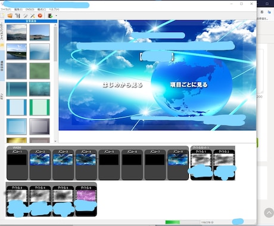Choose the mint background with green side bars

pyautogui.click(x=39, y=107)
